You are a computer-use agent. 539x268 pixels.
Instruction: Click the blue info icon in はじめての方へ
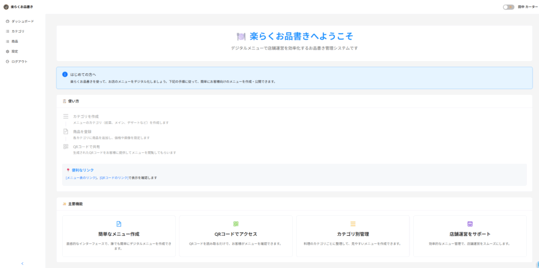(x=65, y=75)
